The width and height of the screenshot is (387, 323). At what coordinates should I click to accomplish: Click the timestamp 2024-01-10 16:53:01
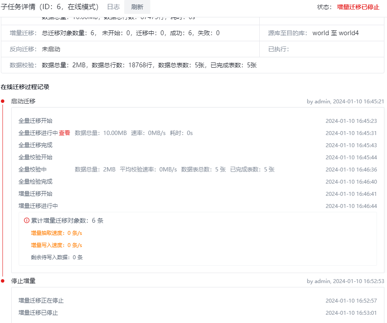351,313
